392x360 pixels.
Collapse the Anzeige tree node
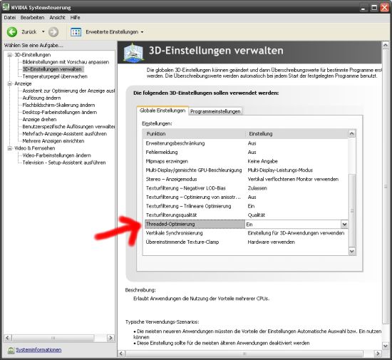9,83
